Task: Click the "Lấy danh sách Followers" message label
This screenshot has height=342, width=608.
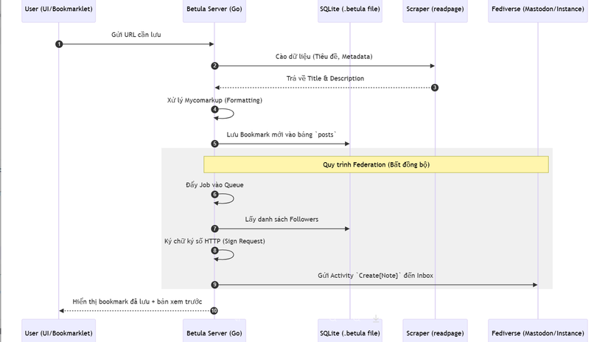Action: (x=282, y=219)
